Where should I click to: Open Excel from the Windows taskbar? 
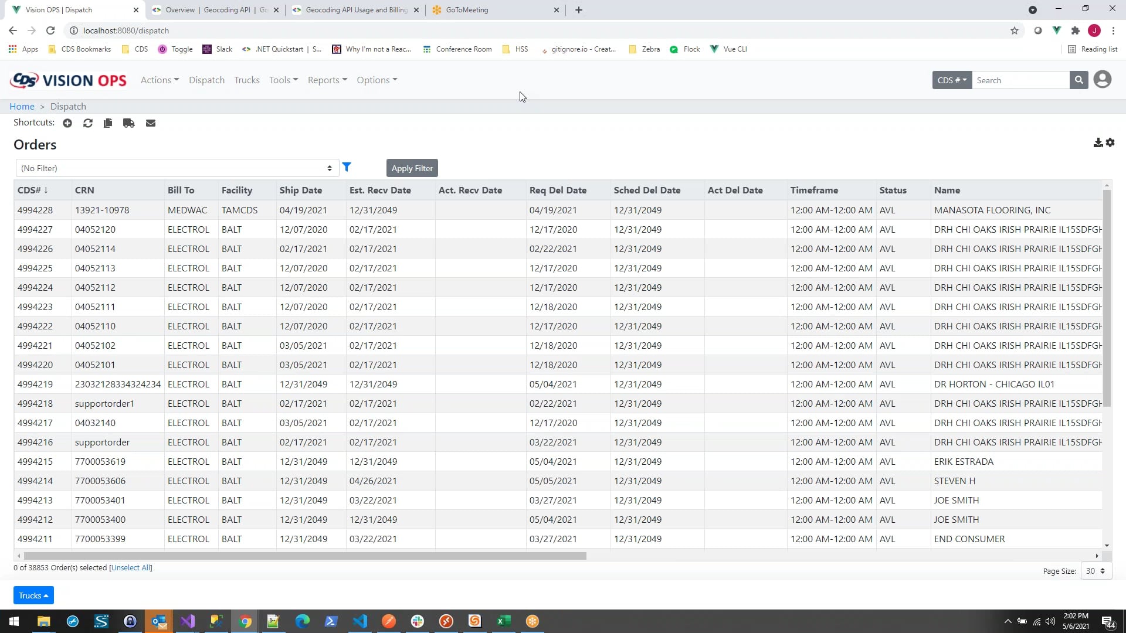[x=504, y=621]
